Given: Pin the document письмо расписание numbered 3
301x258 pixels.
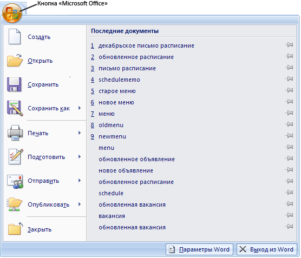Looking at the screenshot, I should (x=289, y=68).
